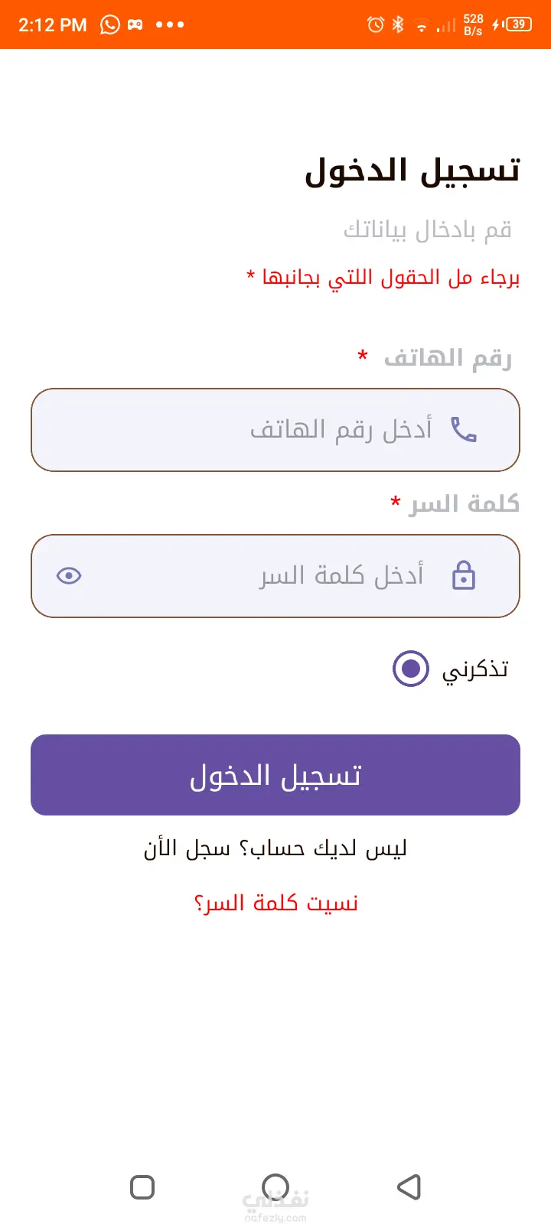Tap Android home circle navigation icon
This screenshot has width=551, height=1224.
click(x=275, y=1187)
